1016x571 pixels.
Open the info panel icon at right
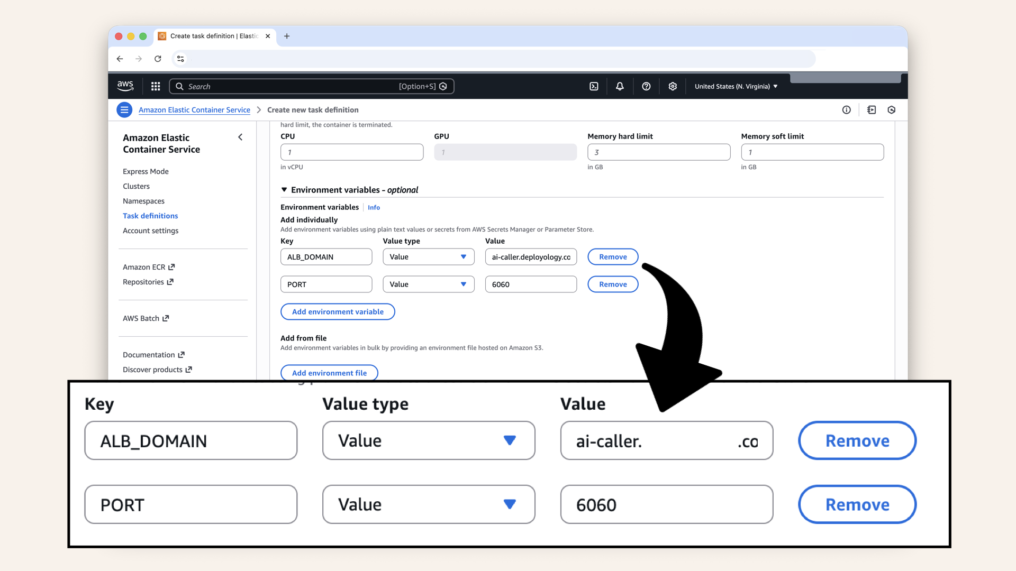847,110
